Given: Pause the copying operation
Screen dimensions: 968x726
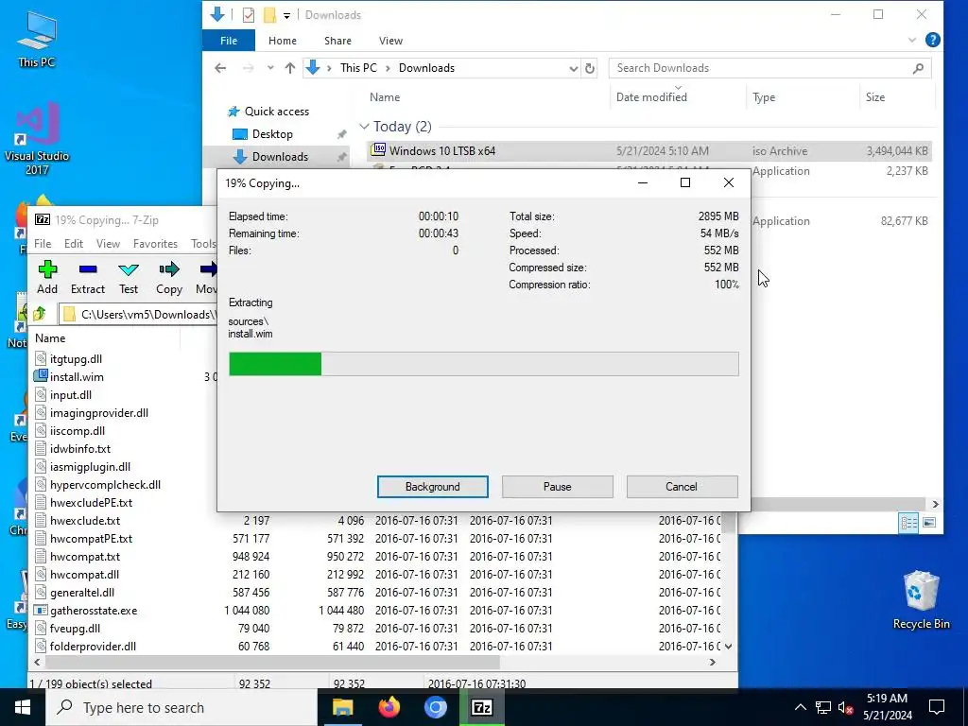Looking at the screenshot, I should point(557,487).
